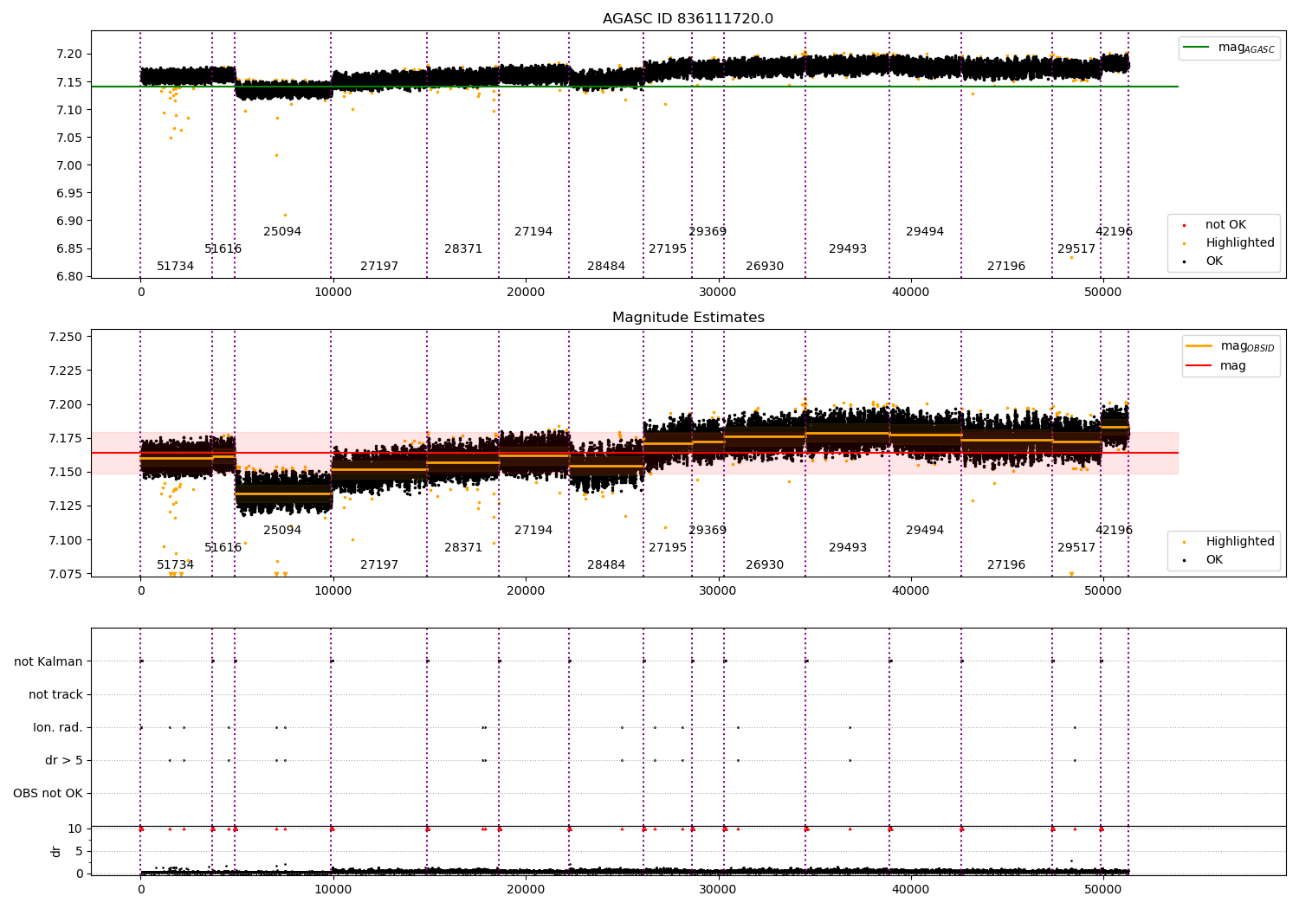Click the "AGASC ID 836111720.0" plot title
Viewport: 1299px width, 909px height.
(x=688, y=19)
